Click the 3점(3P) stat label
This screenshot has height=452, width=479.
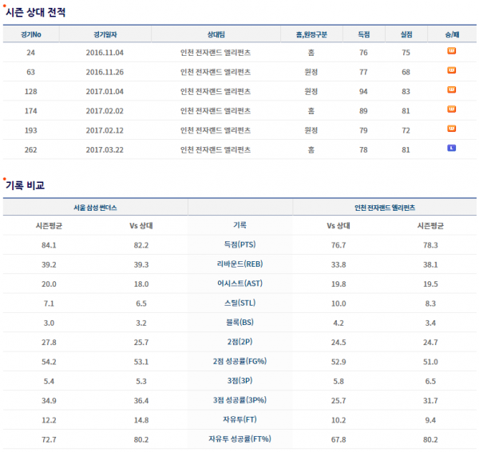239,381
